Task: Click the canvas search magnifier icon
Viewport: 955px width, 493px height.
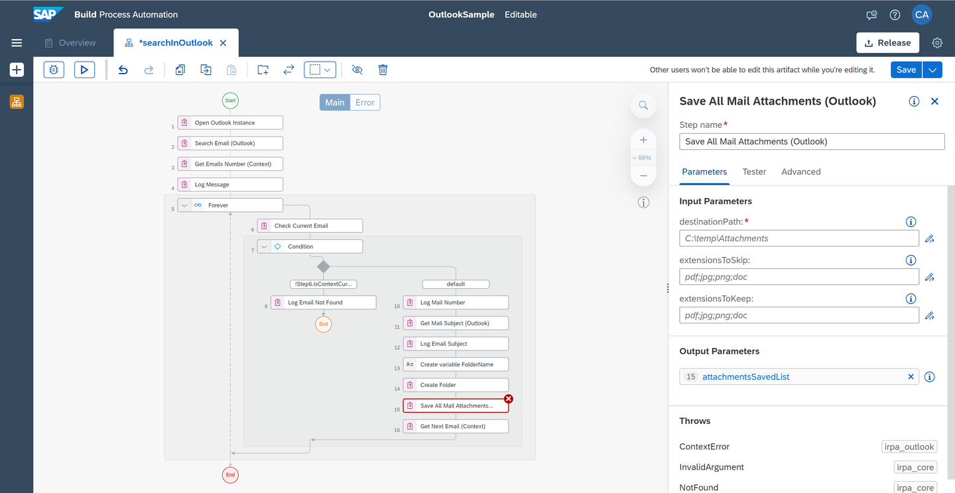Action: (643, 105)
